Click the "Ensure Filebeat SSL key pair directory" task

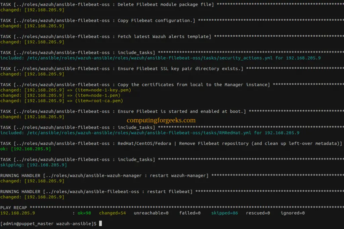pyautogui.click(x=172, y=69)
